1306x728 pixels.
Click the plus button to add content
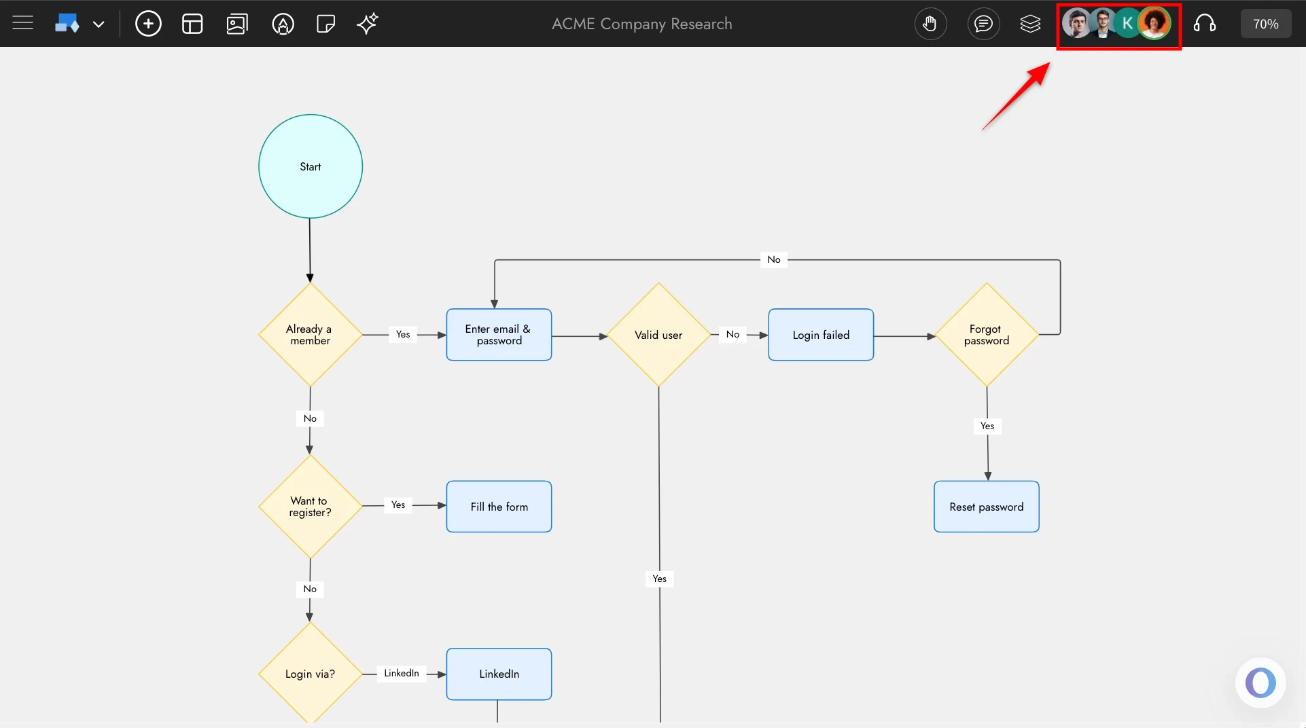click(x=148, y=23)
